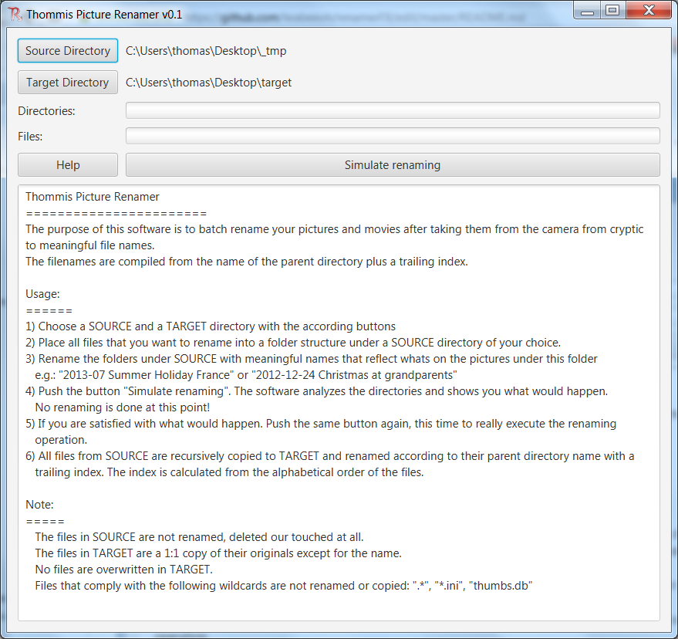Click the Thommis Picture Renamer heading text

(x=92, y=196)
